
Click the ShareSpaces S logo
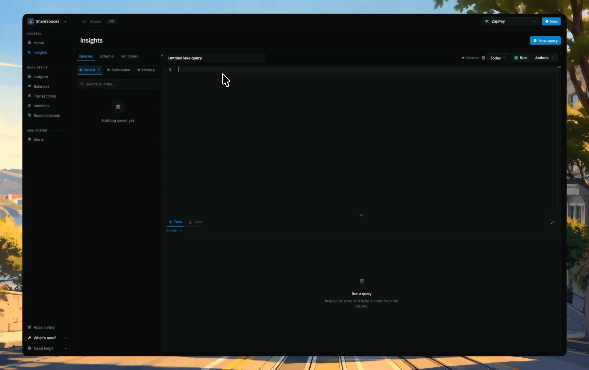pyautogui.click(x=31, y=21)
